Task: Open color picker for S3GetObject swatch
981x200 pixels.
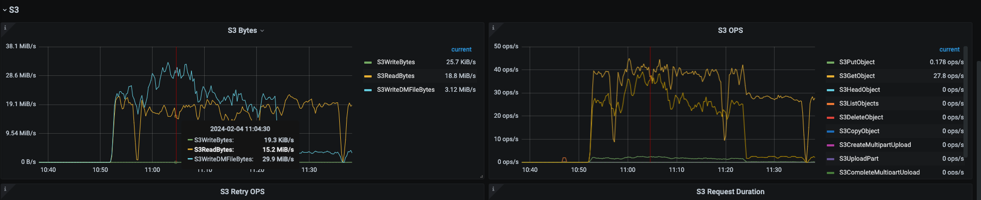Action: [x=831, y=76]
